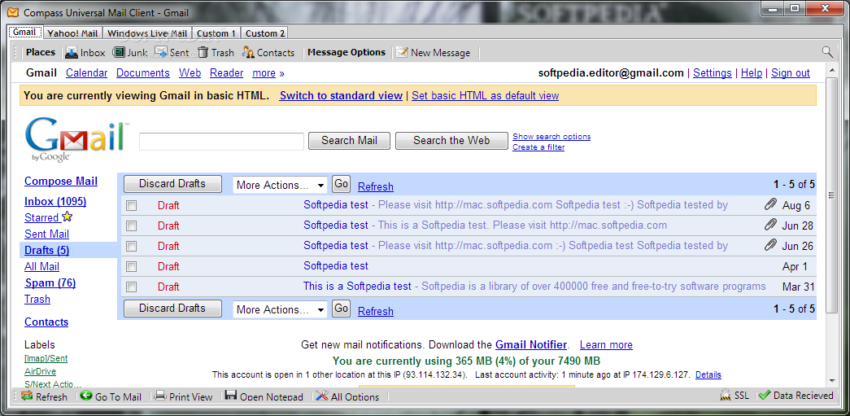This screenshot has height=416, width=850.
Task: Click the top Go button
Action: 341,184
